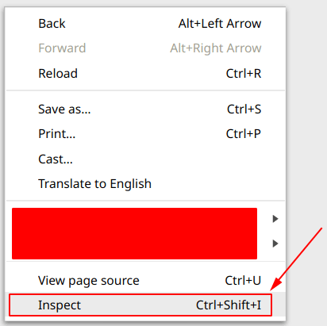Click the grayed-out Forward entry

point(145,48)
